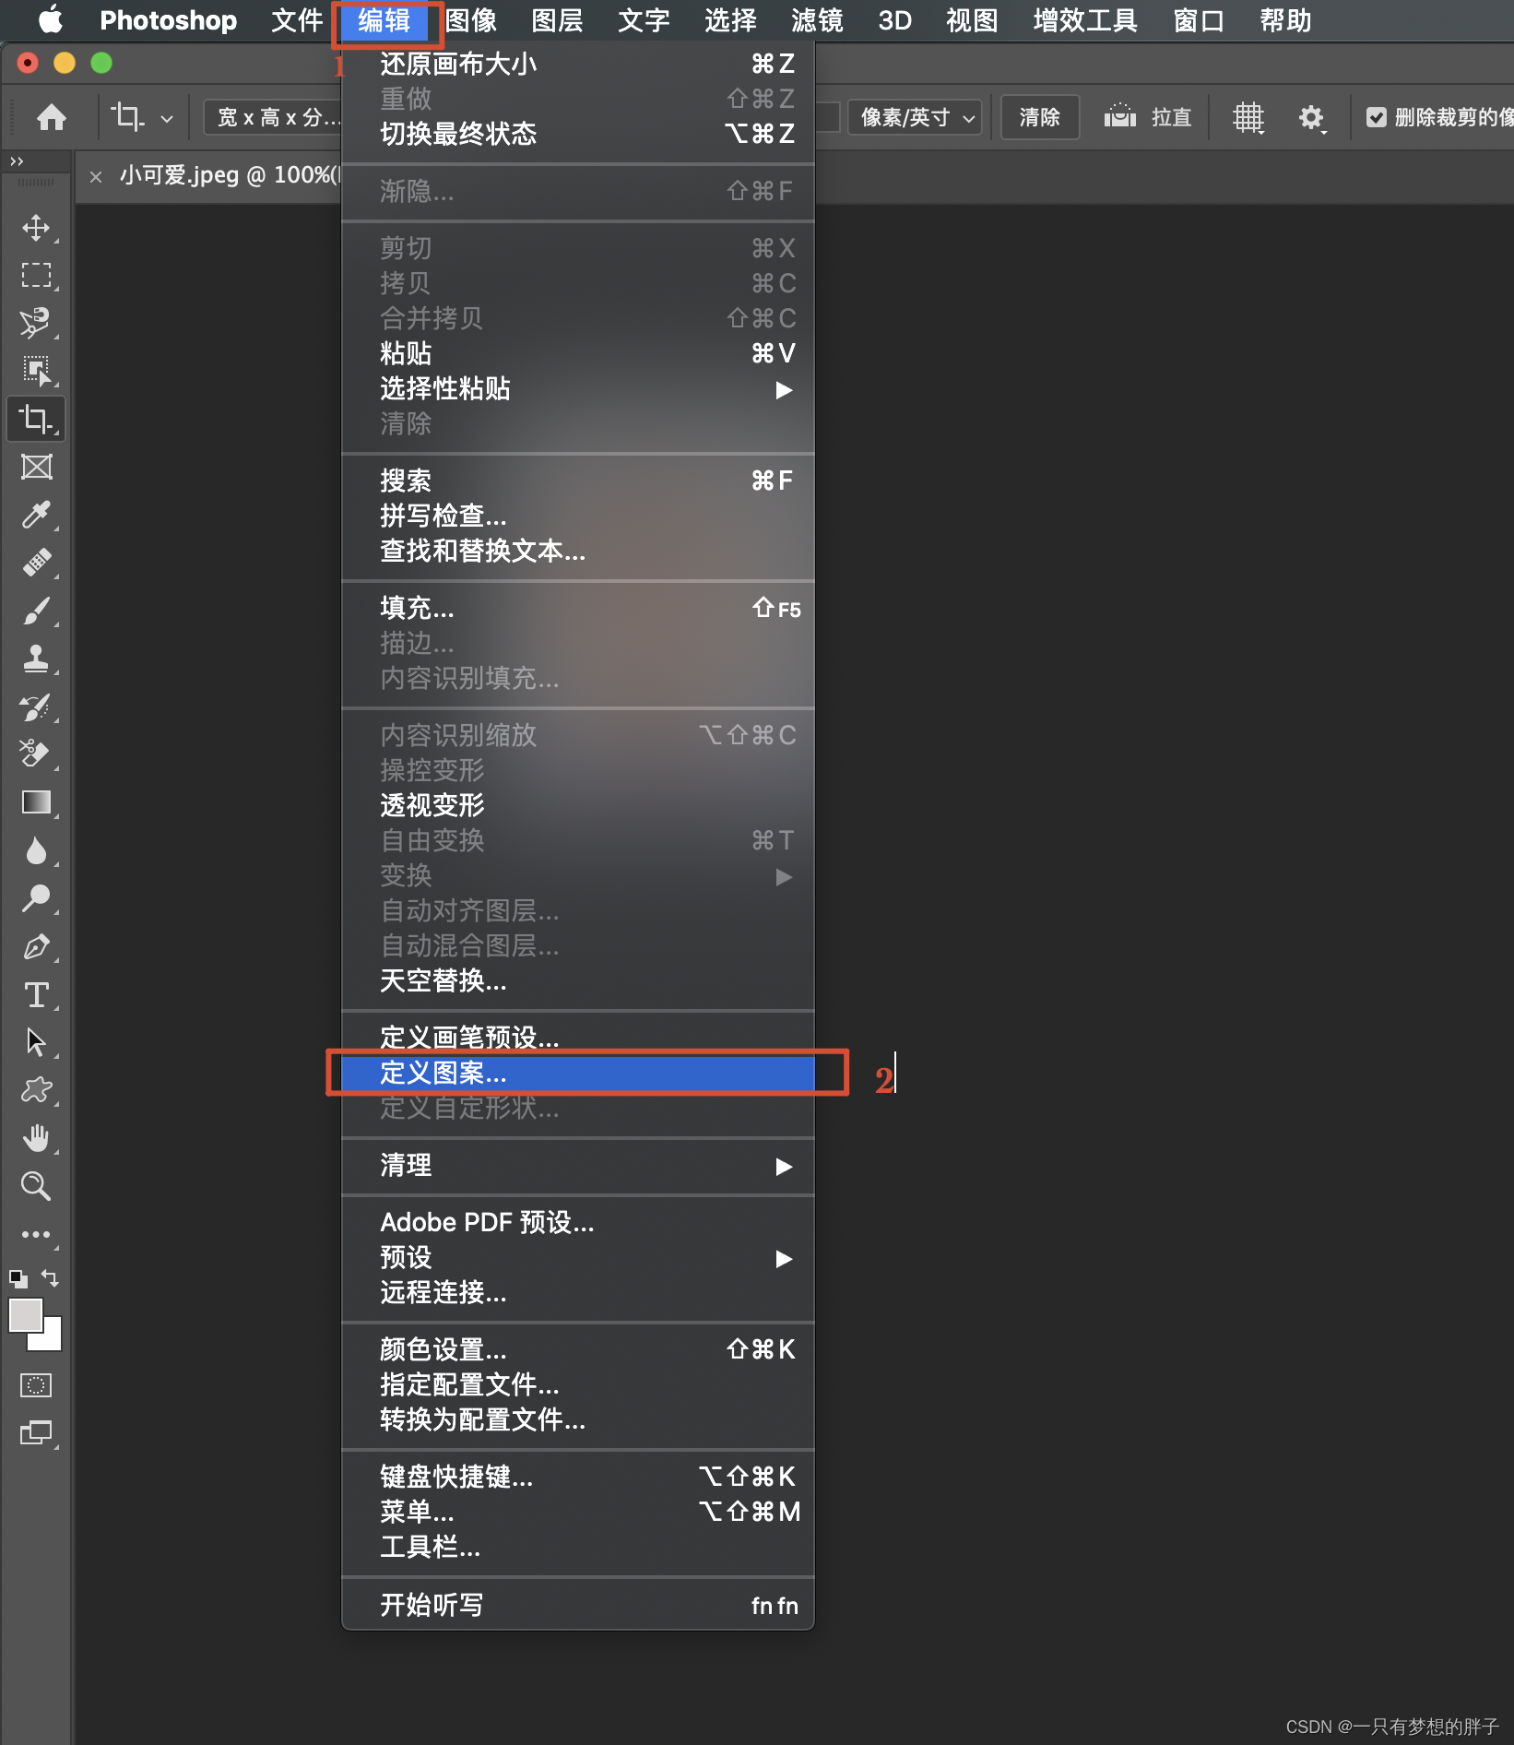Select the Rectangular Marquee tool
Image resolution: width=1514 pixels, height=1745 pixels.
click(x=36, y=275)
